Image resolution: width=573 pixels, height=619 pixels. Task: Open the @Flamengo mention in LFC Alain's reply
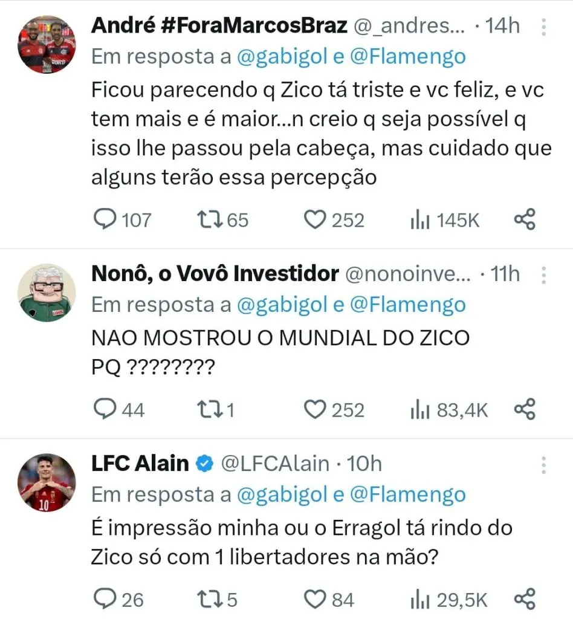[x=408, y=494]
